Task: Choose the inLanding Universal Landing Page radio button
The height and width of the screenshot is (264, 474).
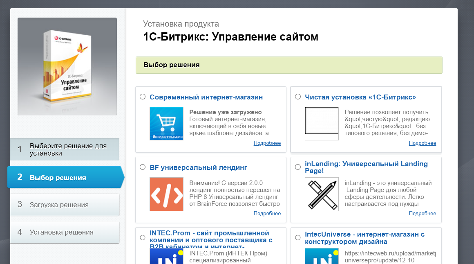Action: click(x=298, y=167)
